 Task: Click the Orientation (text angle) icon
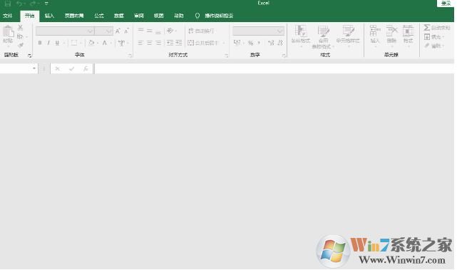(x=170, y=31)
